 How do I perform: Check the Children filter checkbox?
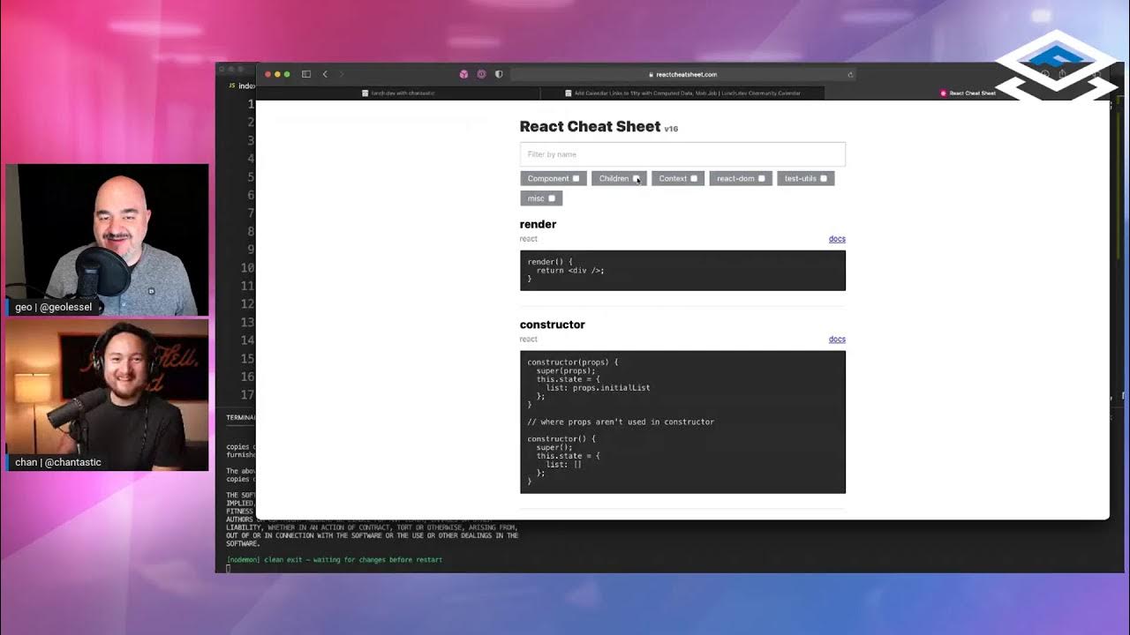click(x=636, y=178)
